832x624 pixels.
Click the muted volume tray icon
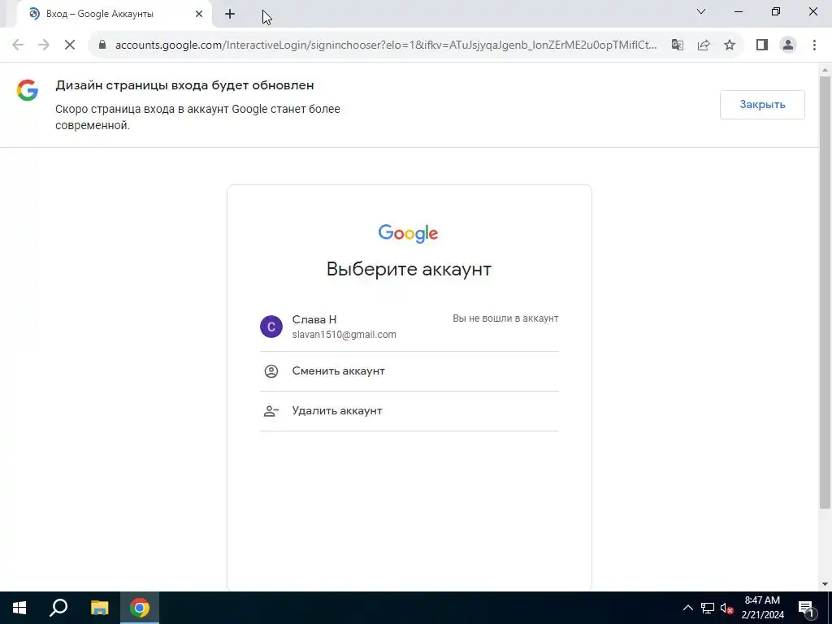[727, 608]
